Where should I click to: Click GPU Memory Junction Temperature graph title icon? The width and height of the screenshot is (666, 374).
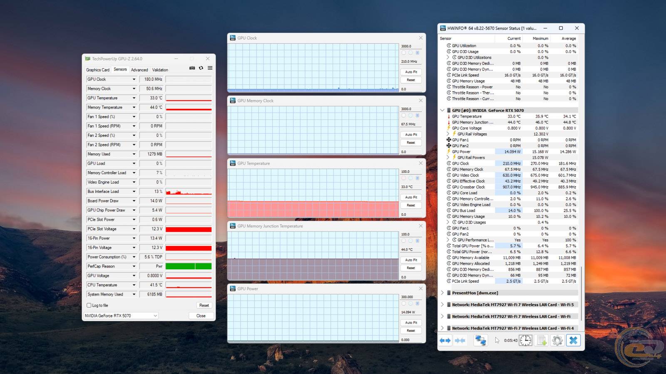233,226
